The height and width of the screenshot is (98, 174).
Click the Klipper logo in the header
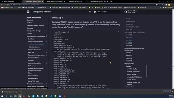tap(28, 12)
